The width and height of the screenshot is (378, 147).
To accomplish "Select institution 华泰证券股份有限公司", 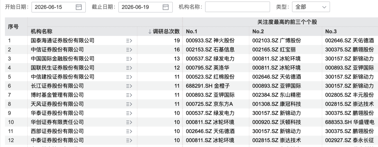I will point(57,113).
